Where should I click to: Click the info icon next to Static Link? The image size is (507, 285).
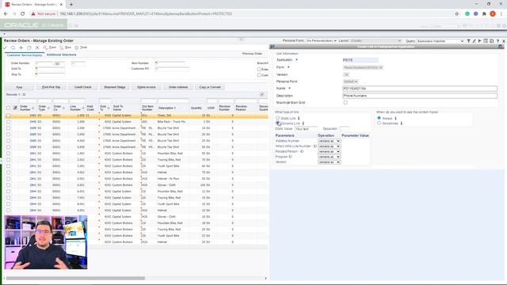pyautogui.click(x=299, y=118)
